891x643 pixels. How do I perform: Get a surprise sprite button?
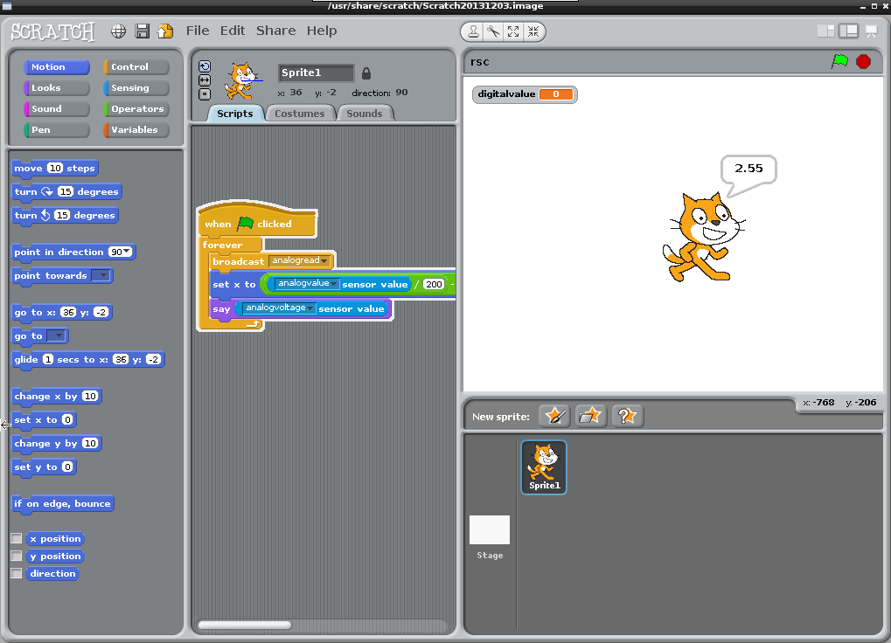(x=628, y=416)
